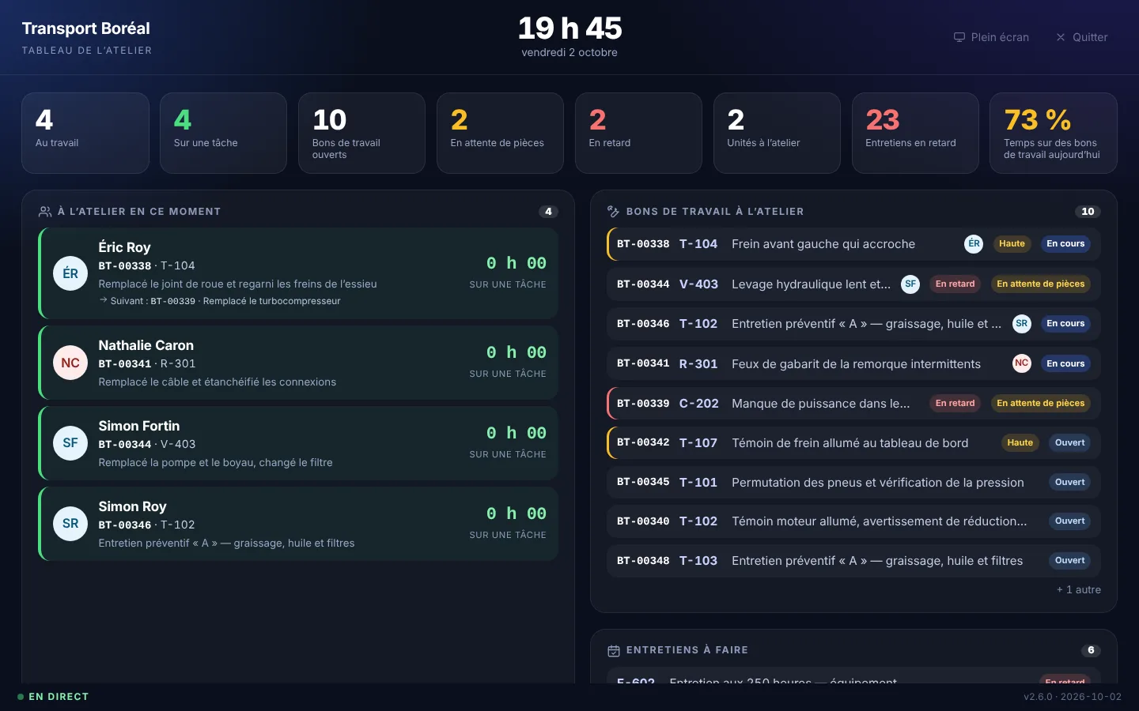Open the 4 Au travail stat card
1139x711 pixels.
coord(85,133)
